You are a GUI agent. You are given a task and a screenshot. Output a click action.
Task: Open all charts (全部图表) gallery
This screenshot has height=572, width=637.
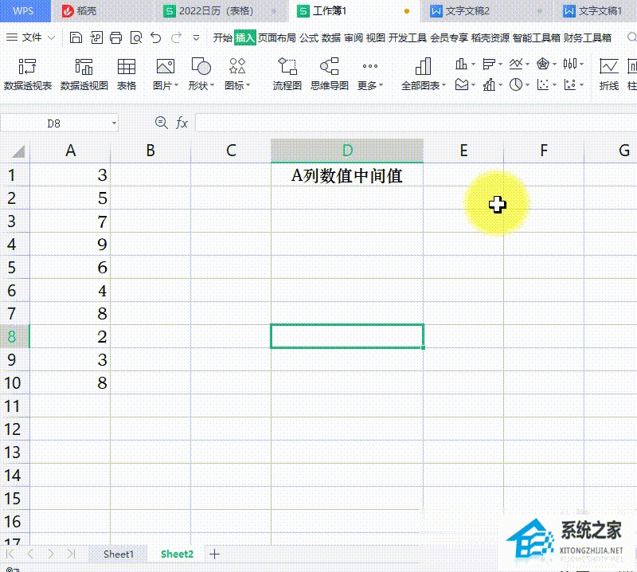(423, 73)
